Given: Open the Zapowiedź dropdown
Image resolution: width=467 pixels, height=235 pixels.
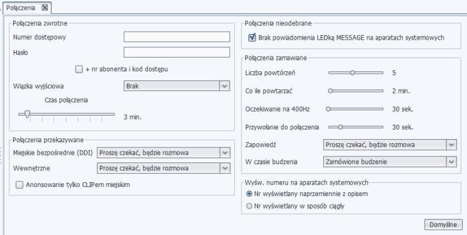Looking at the screenshot, I should [x=390, y=144].
